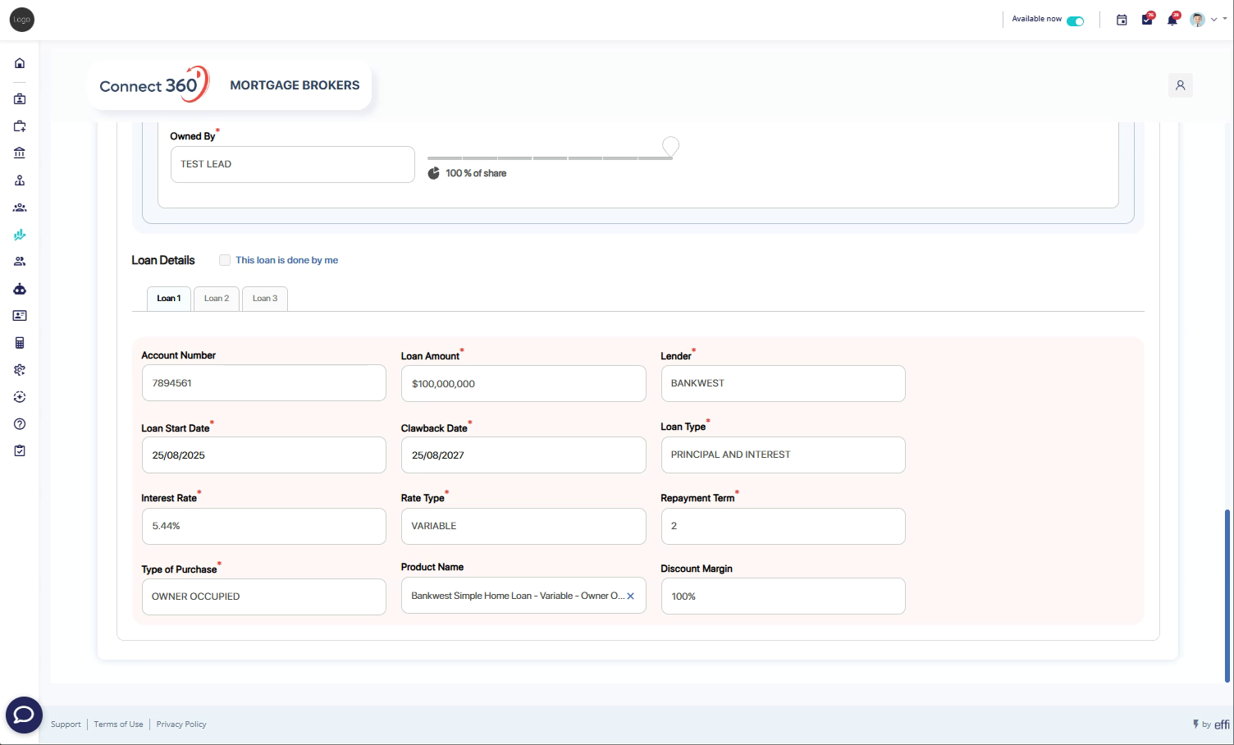Click the 'by effi' footer link
Image resolution: width=1234 pixels, height=745 pixels.
point(1211,724)
